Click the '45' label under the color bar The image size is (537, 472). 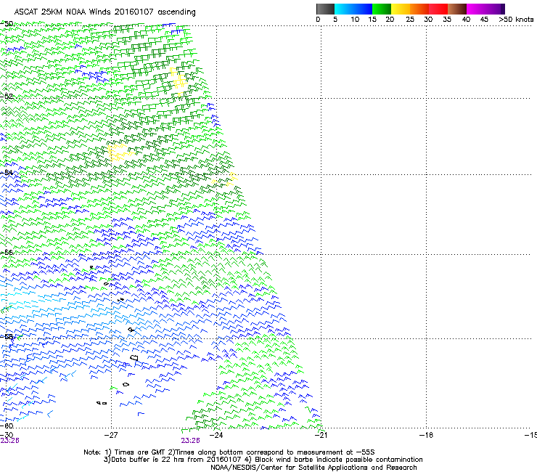(484, 20)
